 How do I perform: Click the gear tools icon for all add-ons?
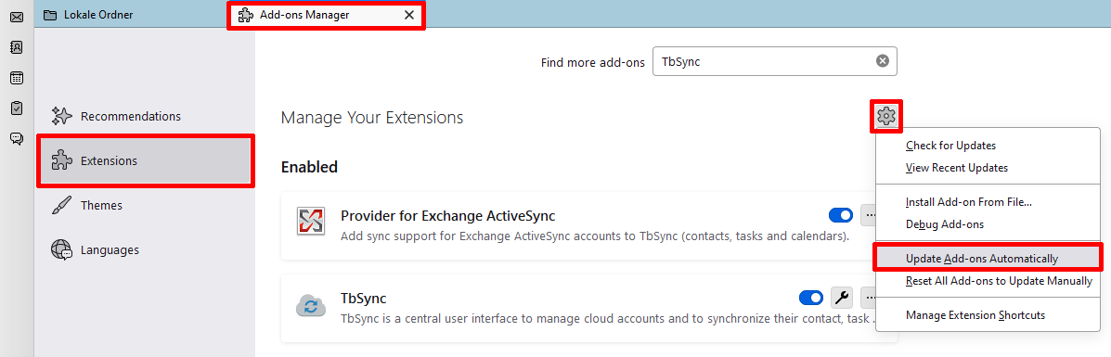[886, 116]
